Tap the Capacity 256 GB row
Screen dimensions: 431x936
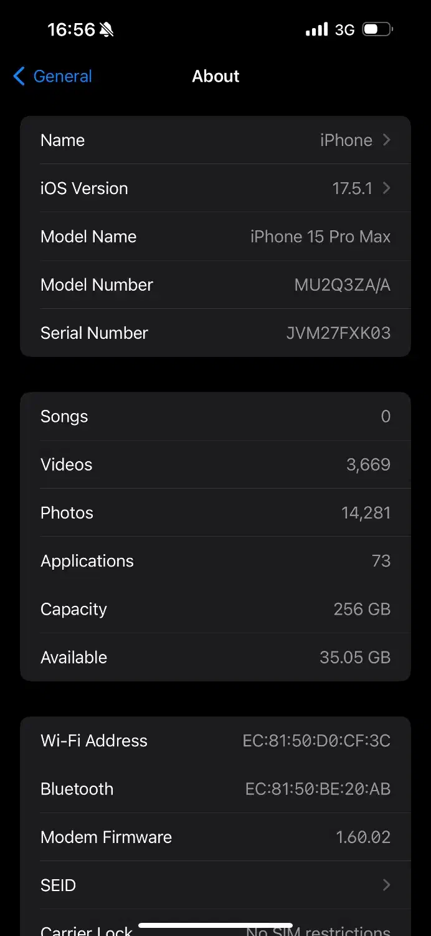coord(215,610)
